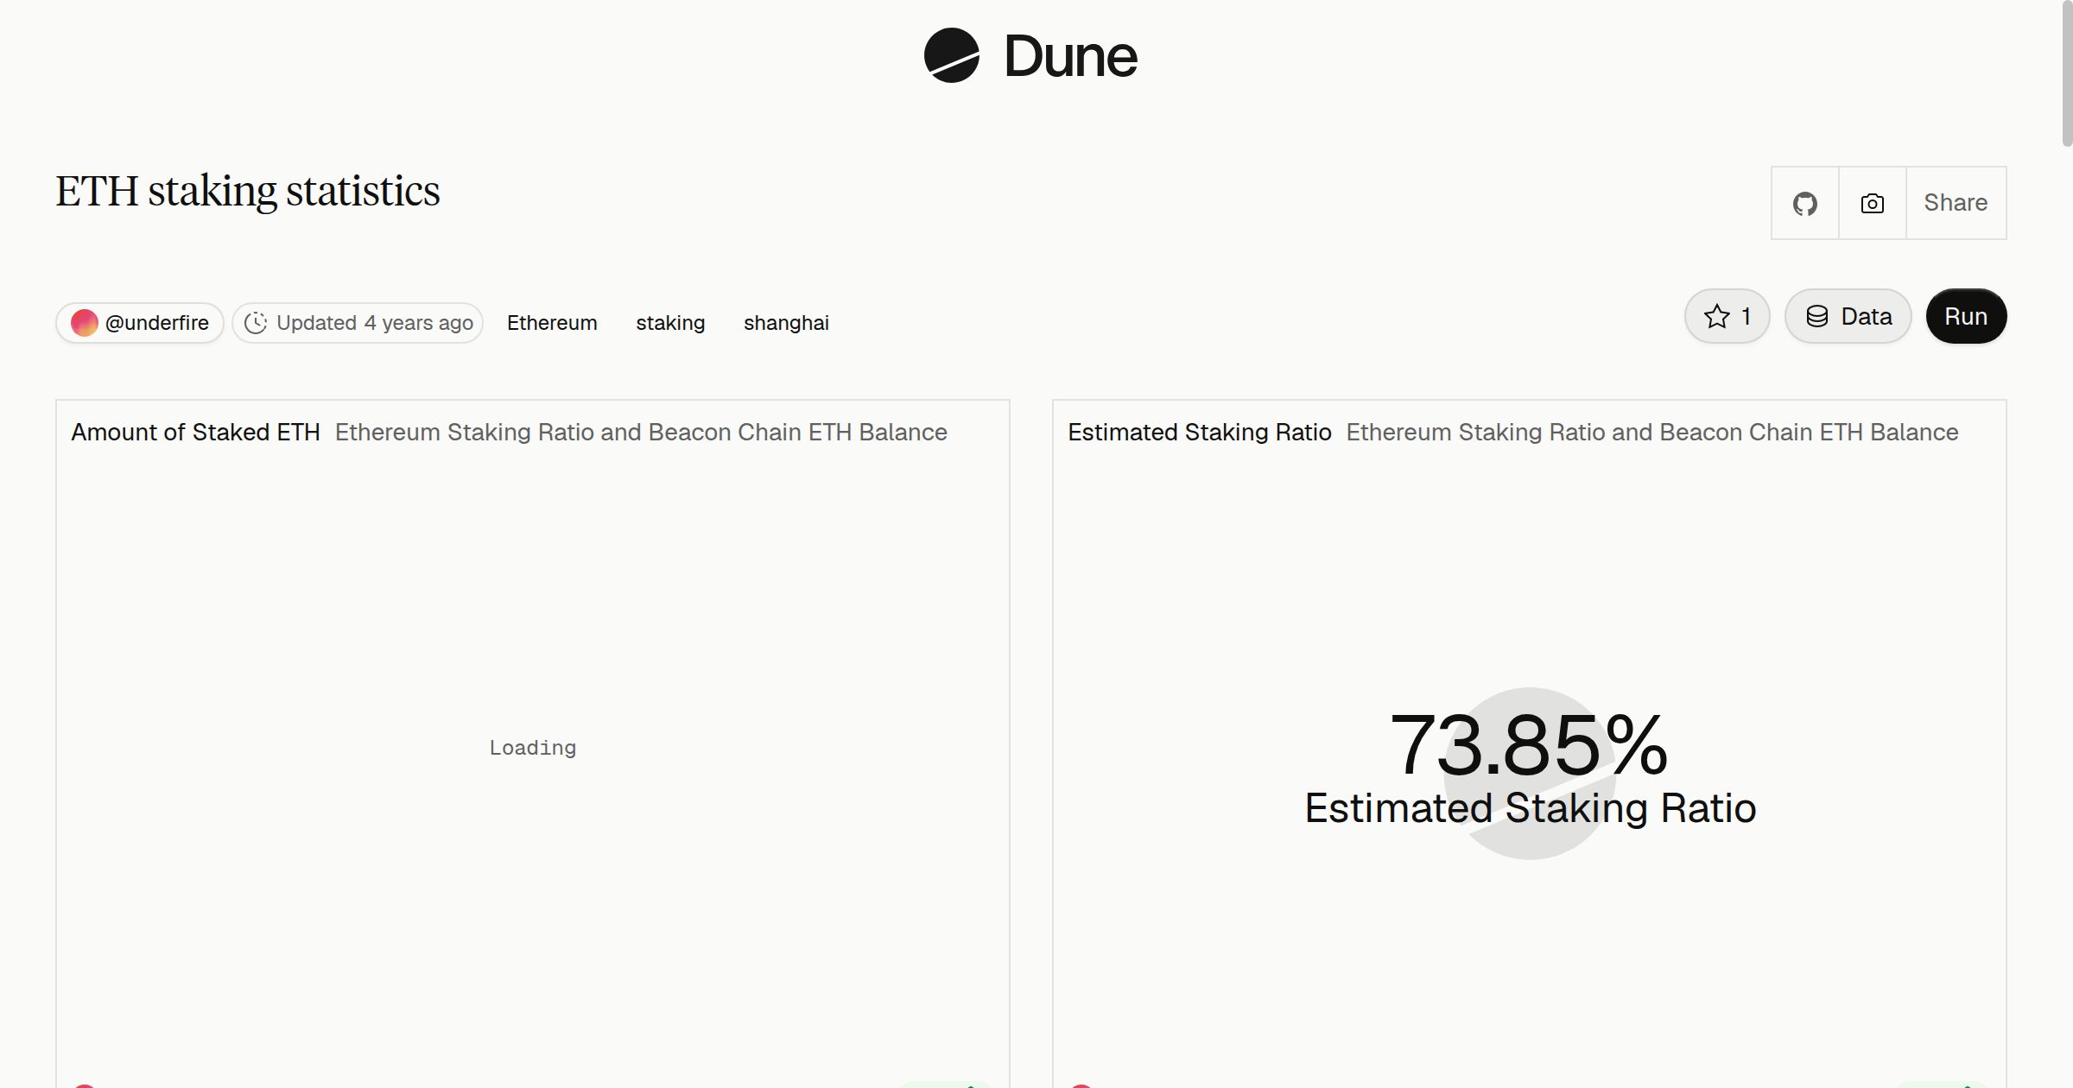The image size is (2073, 1088).
Task: Select the shanghai tag
Action: point(786,323)
